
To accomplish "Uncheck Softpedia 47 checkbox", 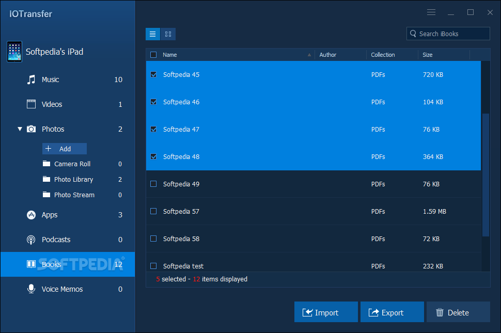I will (153, 129).
